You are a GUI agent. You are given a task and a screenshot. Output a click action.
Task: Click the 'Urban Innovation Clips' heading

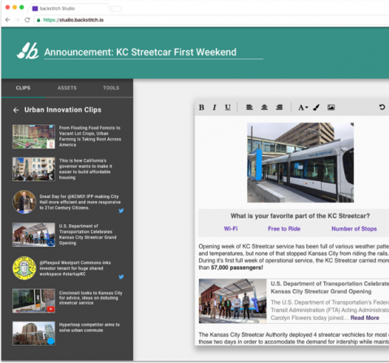[63, 110]
